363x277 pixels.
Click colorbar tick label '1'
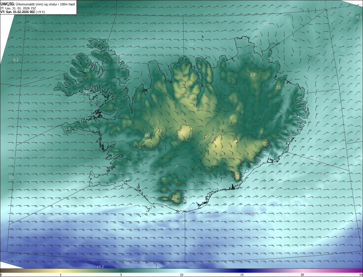(61, 275)
